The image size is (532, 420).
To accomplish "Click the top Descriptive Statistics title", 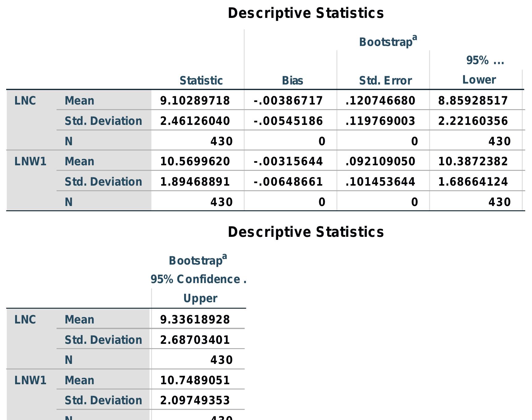I will (306, 13).
